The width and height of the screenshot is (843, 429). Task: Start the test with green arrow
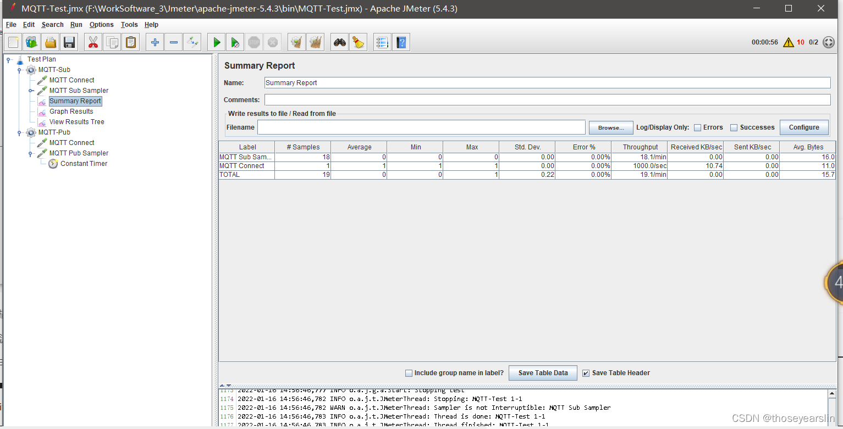point(217,42)
